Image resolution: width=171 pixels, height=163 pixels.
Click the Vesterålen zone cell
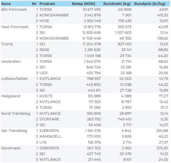(x=11, y=61)
